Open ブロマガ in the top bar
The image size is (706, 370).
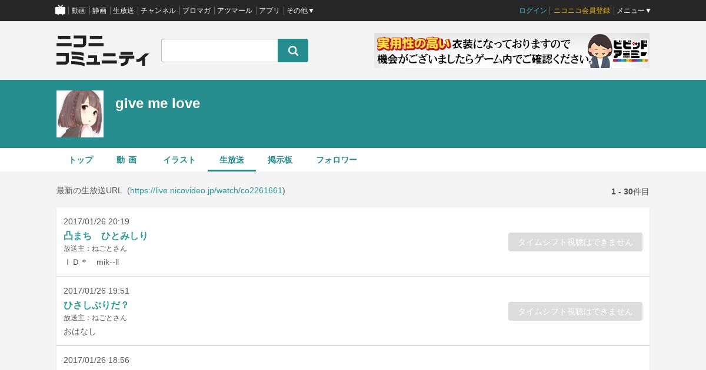coord(197,11)
